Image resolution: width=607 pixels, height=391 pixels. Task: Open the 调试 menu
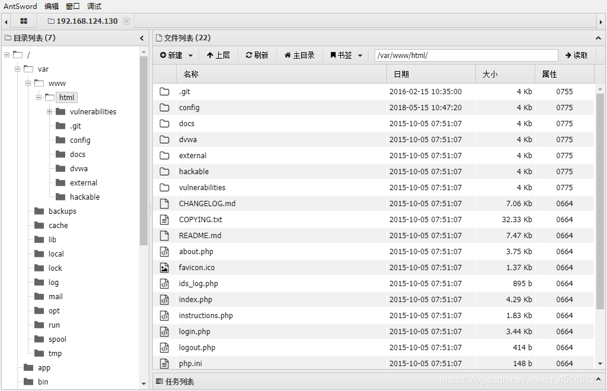pyautogui.click(x=94, y=6)
